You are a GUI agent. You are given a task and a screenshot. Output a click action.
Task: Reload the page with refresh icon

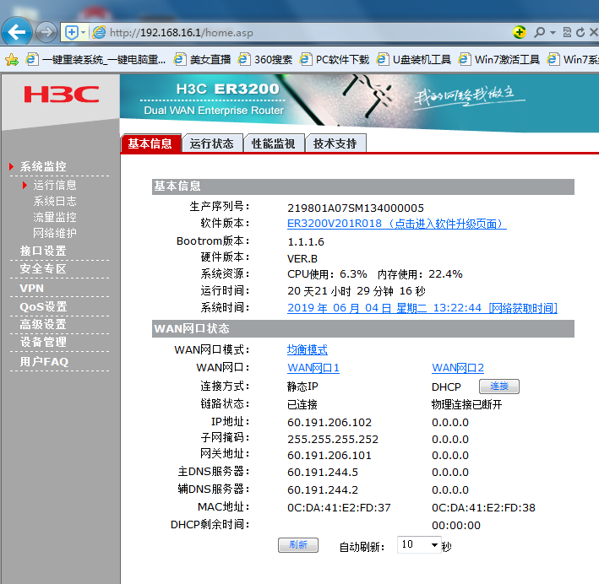point(580,32)
